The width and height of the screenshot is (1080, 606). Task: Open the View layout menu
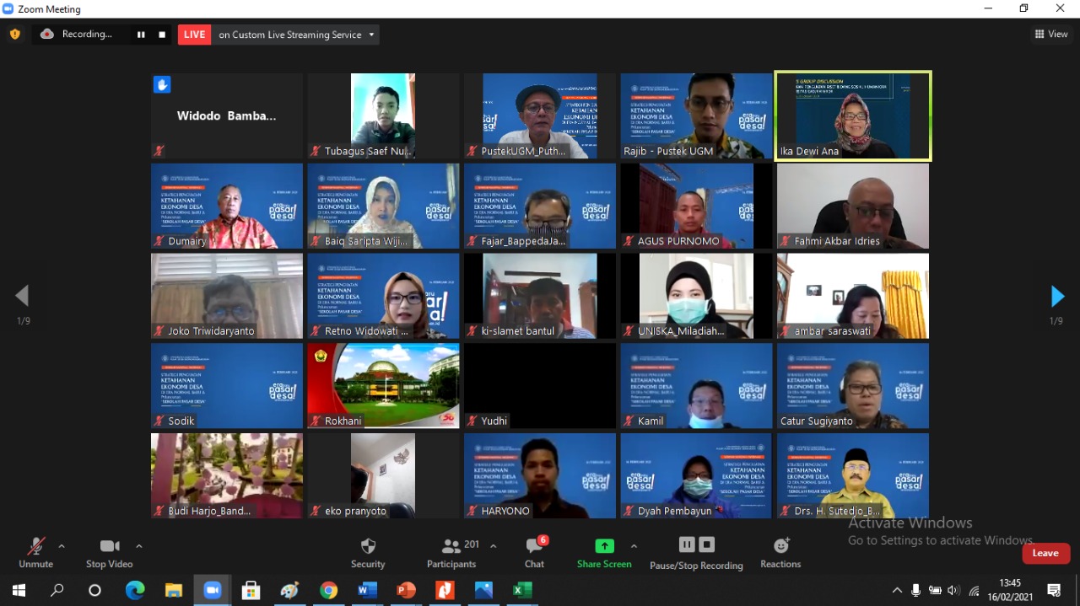pyautogui.click(x=1051, y=35)
